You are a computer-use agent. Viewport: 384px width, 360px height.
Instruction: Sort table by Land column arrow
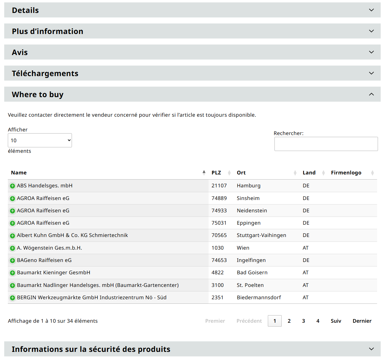click(324, 173)
